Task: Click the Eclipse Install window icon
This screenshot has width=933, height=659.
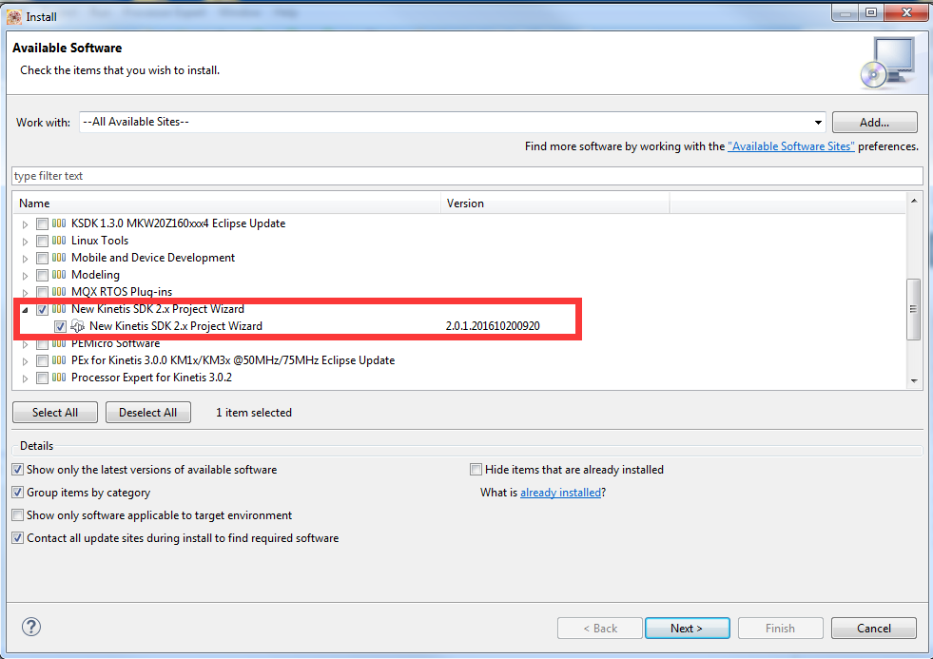Action: 14,17
